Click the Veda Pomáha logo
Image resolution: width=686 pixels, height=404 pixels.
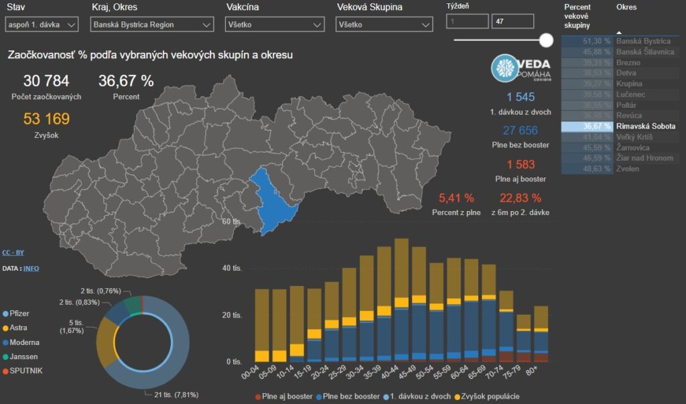point(523,68)
